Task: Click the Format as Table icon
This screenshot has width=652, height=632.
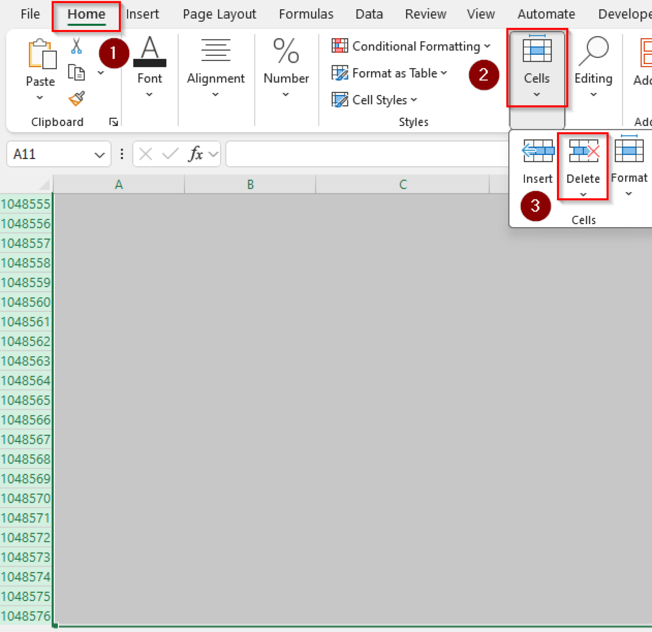Action: click(x=340, y=73)
